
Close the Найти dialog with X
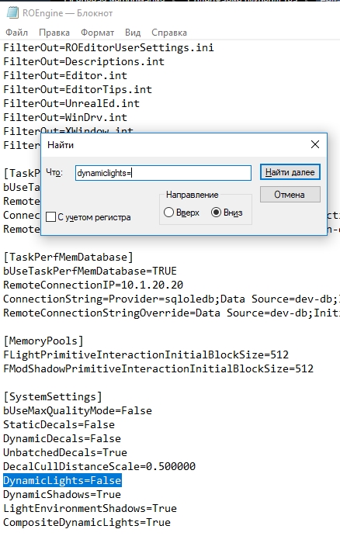(315, 144)
